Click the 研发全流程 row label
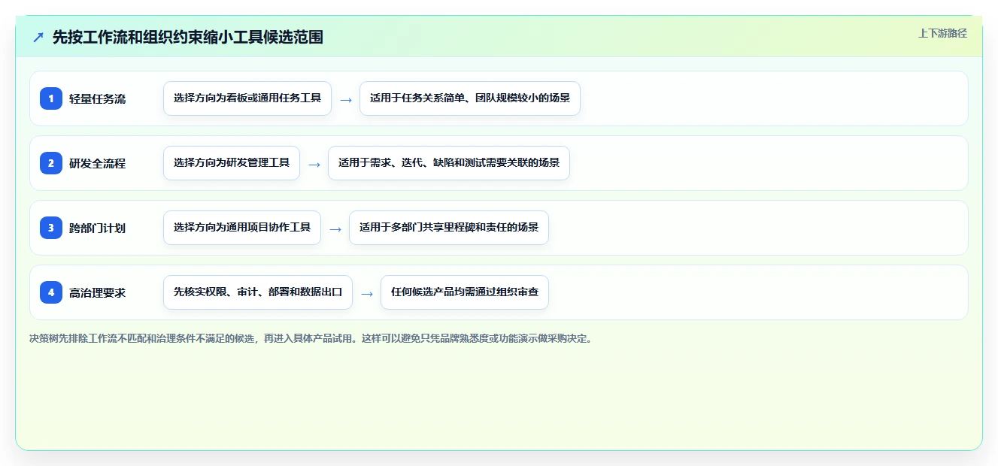 point(98,163)
